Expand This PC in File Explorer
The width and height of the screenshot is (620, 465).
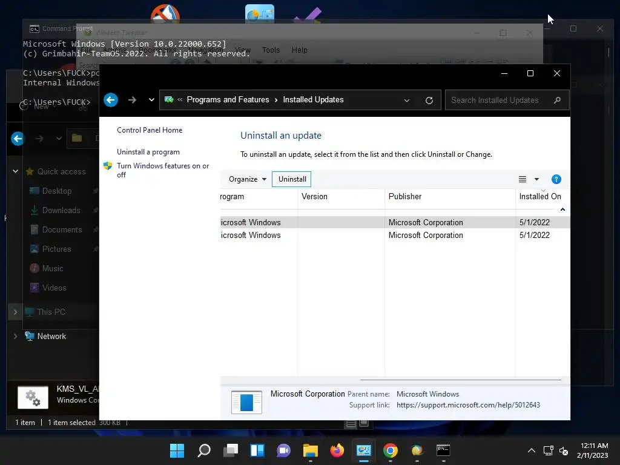pos(15,312)
